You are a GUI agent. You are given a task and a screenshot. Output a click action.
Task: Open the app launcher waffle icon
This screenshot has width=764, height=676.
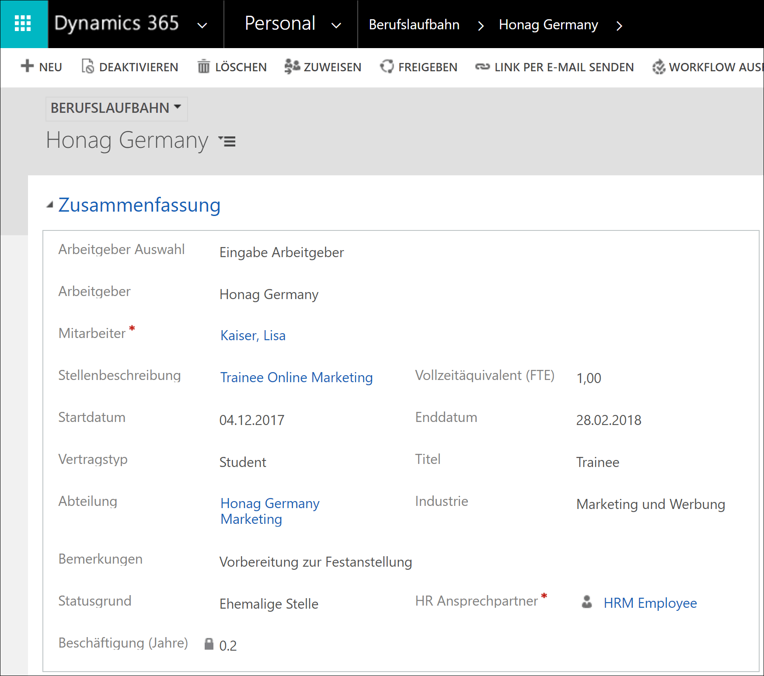[23, 24]
